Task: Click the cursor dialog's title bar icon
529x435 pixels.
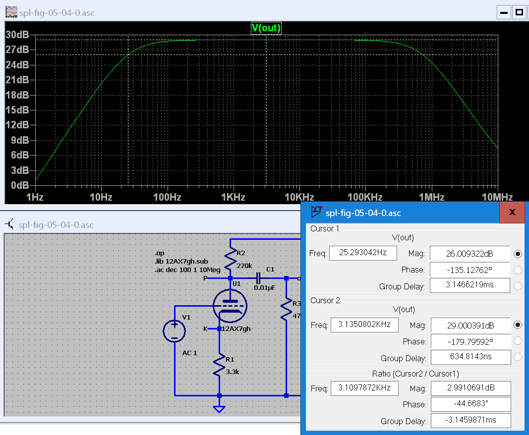Action: [316, 213]
